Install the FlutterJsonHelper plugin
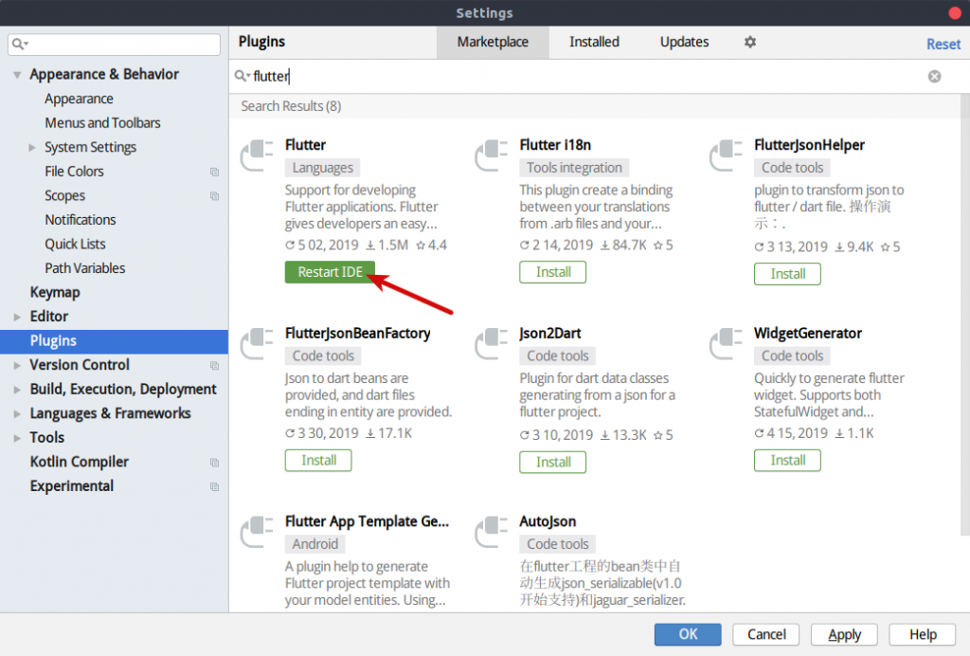970x656 pixels. 787,274
